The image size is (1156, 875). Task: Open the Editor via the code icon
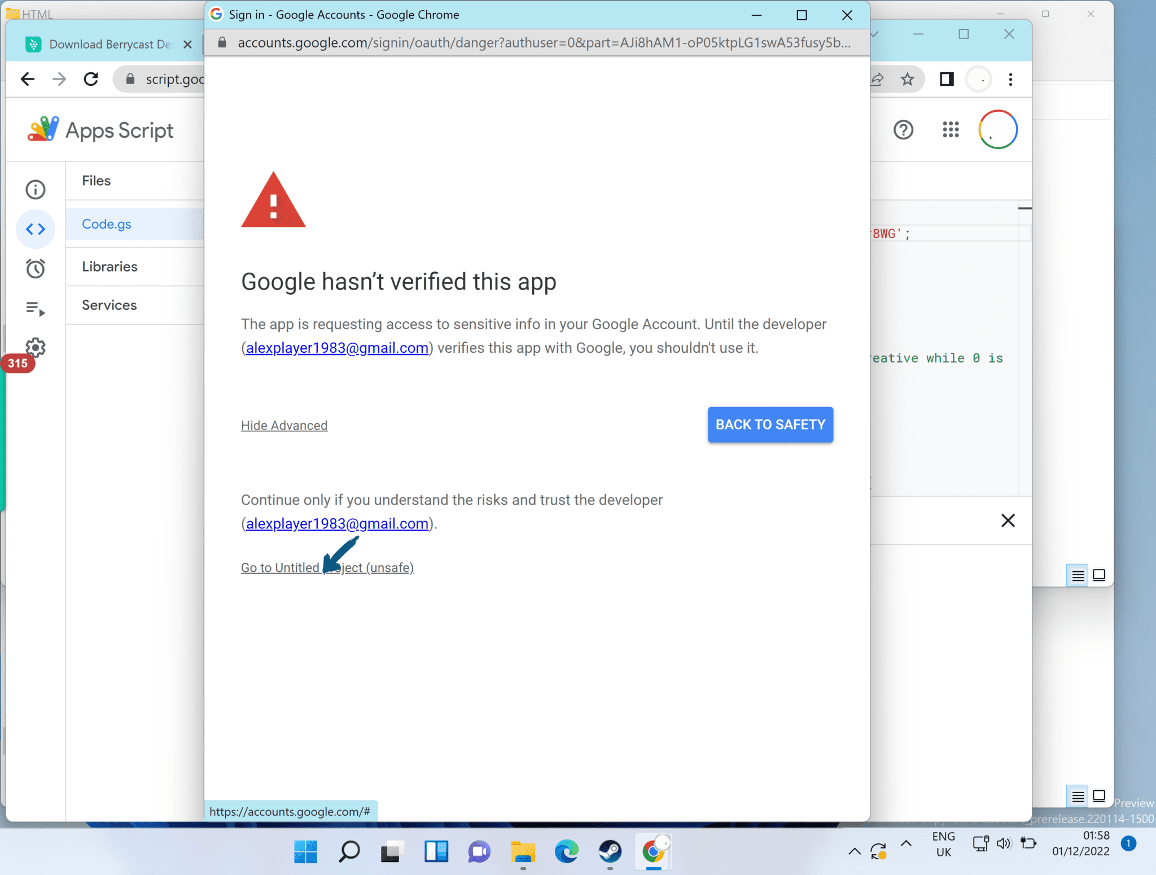pos(36,229)
